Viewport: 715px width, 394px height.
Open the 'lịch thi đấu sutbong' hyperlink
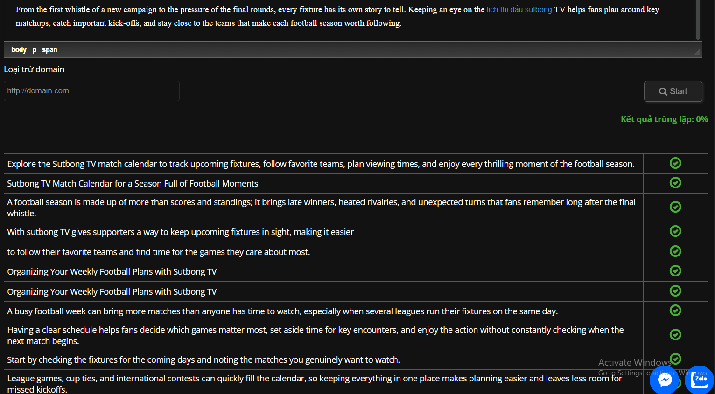click(x=519, y=9)
